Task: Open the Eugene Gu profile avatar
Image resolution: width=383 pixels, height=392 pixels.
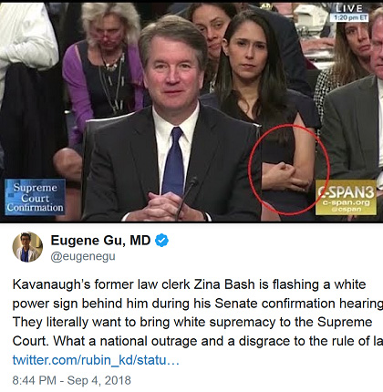Action: (x=27, y=247)
